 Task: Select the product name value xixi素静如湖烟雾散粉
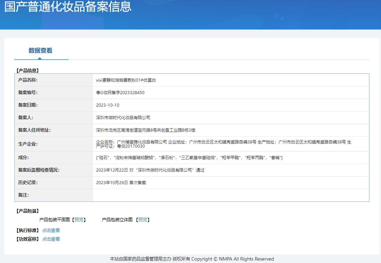point(126,80)
